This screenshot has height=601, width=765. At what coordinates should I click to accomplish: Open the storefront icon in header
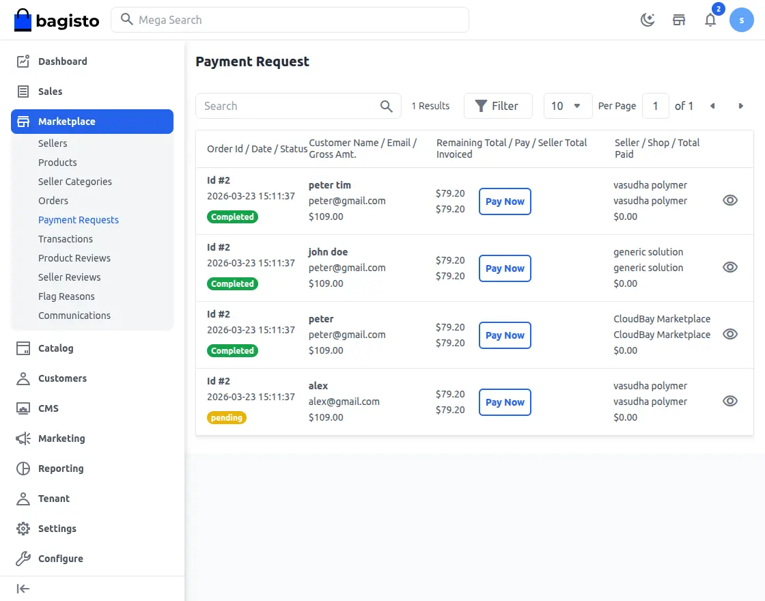tap(679, 20)
